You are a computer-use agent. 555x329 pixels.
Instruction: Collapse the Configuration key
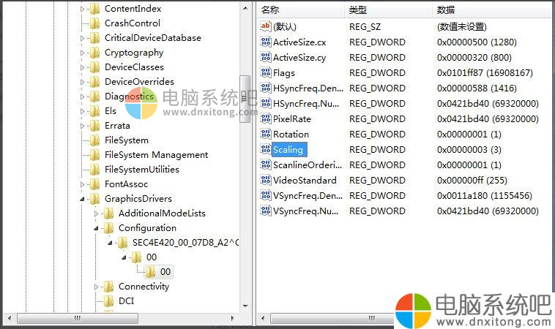coord(96,228)
